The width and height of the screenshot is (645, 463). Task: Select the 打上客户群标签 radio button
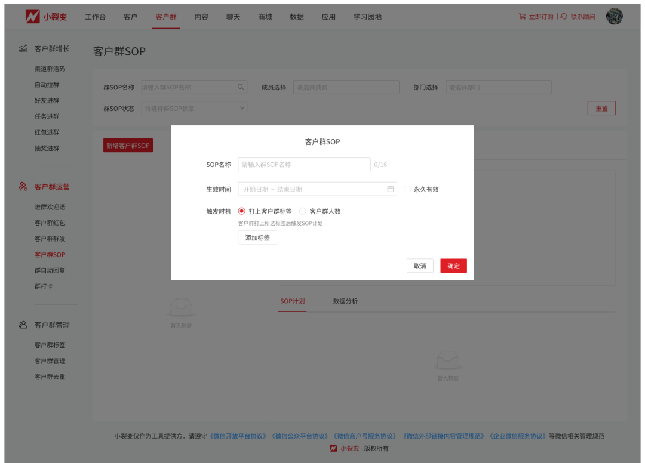[x=242, y=211]
